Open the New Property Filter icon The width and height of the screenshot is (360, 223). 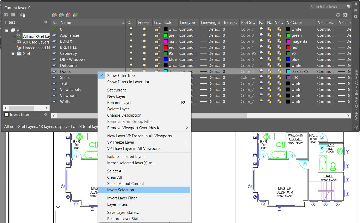pos(6,15)
